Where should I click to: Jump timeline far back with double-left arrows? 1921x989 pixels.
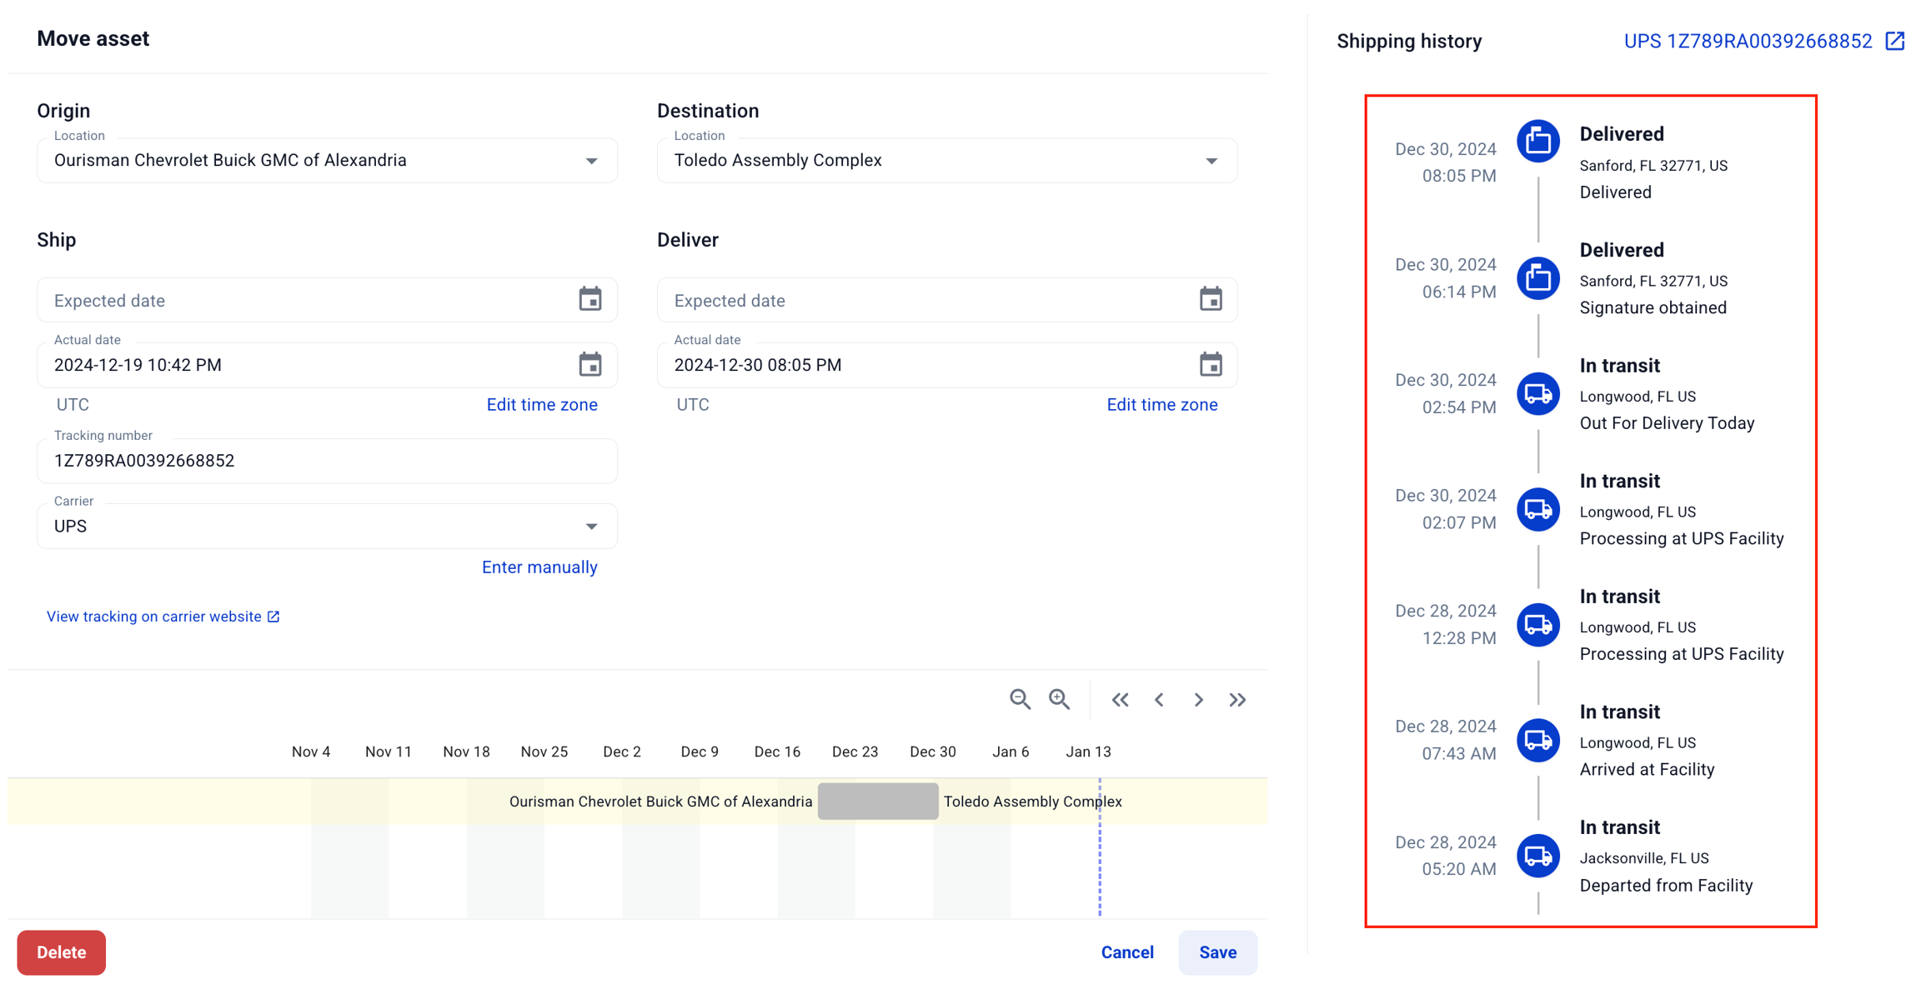point(1120,700)
